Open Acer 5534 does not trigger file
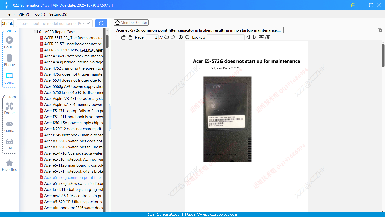385x217 pixels. pos(71,80)
